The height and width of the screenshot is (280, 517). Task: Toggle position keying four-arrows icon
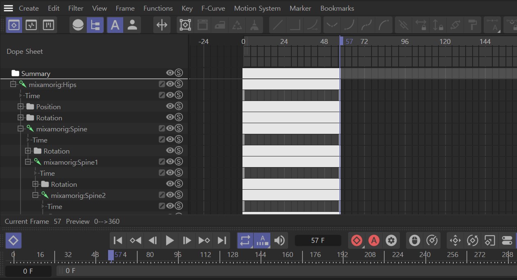(455, 240)
